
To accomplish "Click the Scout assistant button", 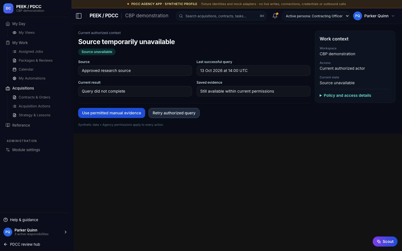I will [385, 242].
